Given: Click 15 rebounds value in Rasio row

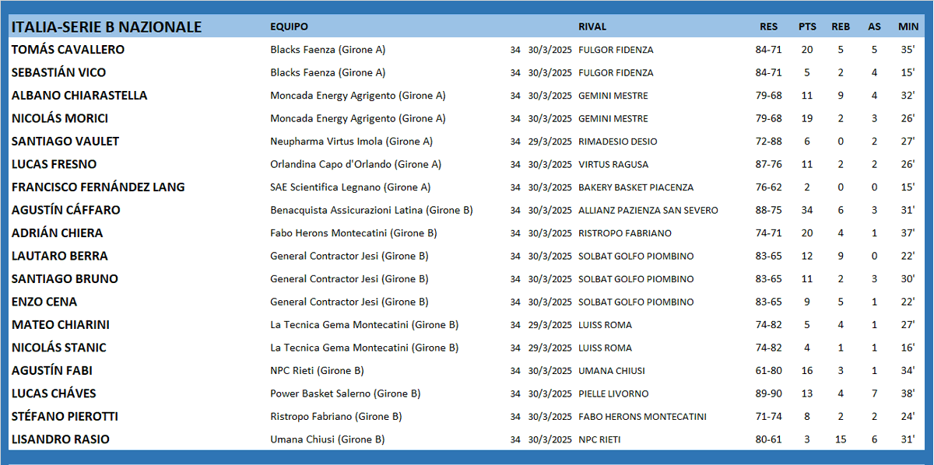Looking at the screenshot, I should pos(841,440).
